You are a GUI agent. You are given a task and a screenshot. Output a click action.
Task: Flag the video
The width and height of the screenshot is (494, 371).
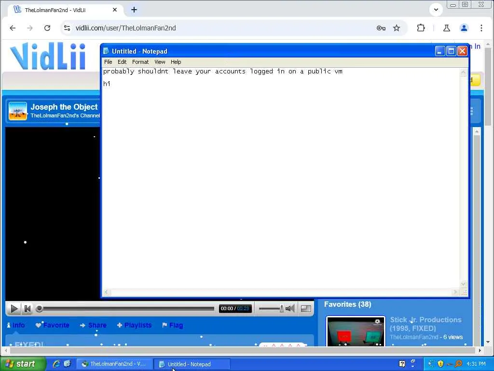(x=172, y=325)
